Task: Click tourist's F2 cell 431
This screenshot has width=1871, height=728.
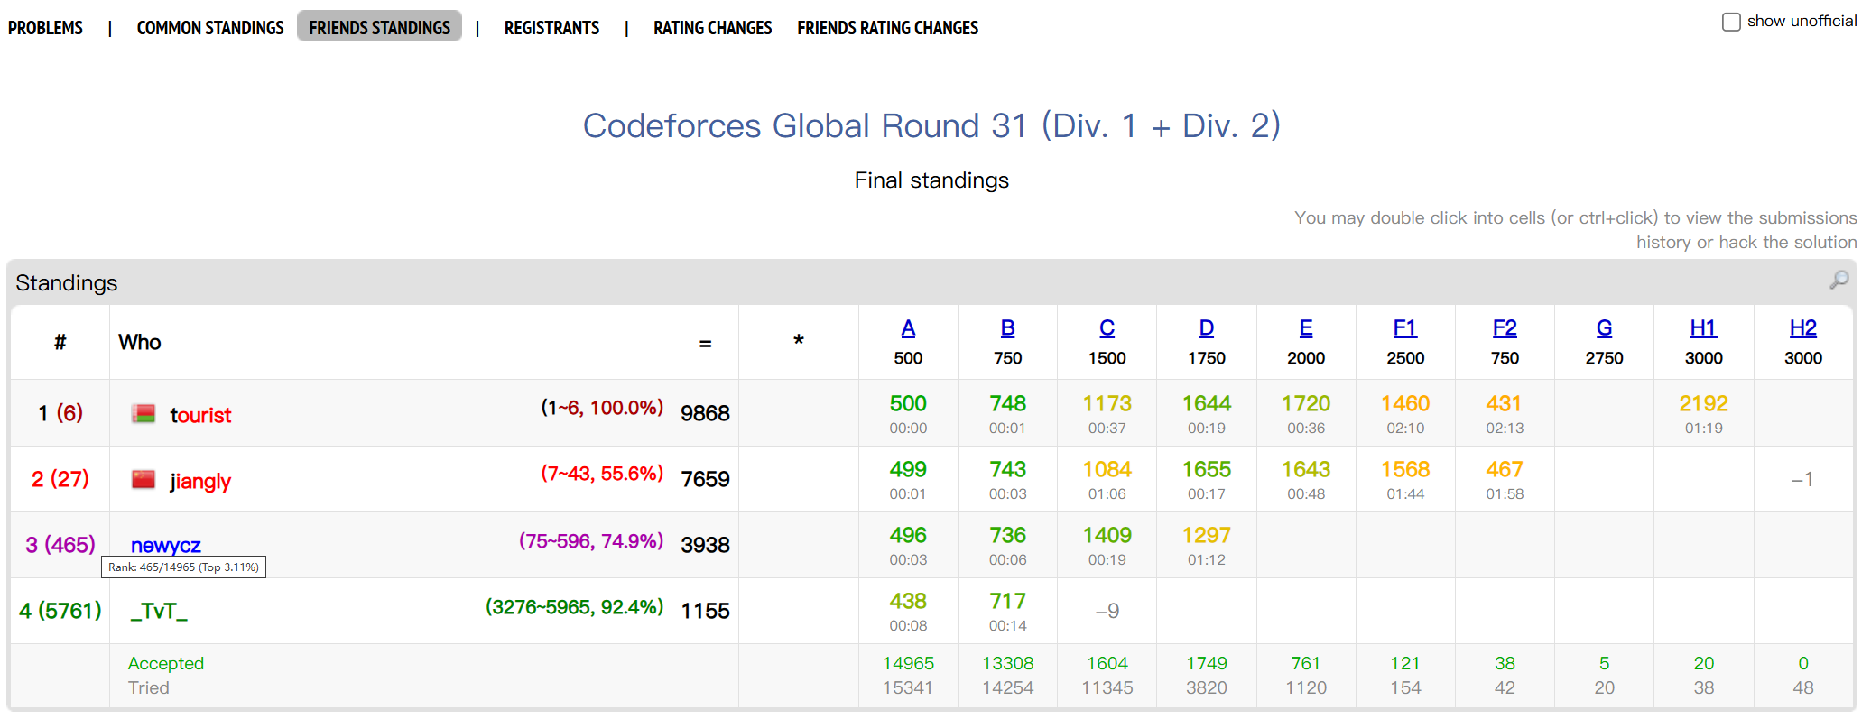Action: tap(1505, 413)
